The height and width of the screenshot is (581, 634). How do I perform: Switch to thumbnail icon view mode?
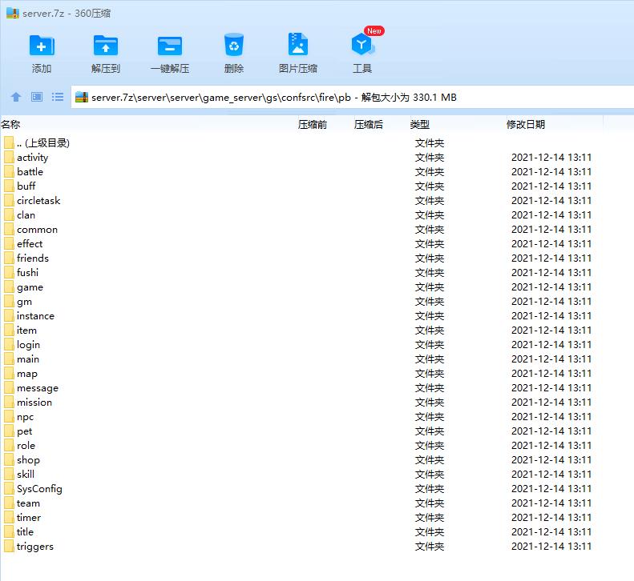coord(37,97)
